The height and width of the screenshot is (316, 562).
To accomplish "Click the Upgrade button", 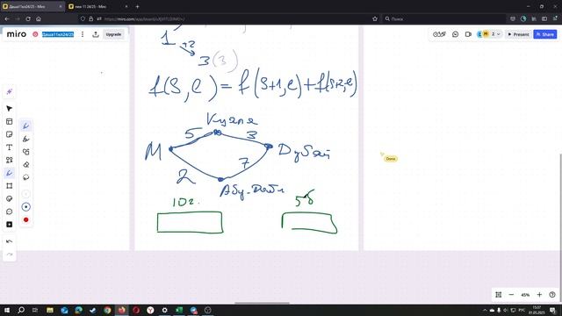I will [x=113, y=34].
